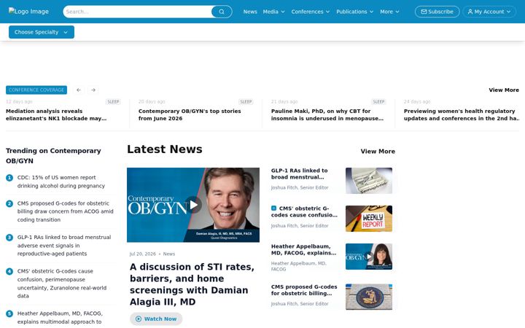Open CMS seal article thumbnail
The width and height of the screenshot is (525, 328).
[x=369, y=297]
